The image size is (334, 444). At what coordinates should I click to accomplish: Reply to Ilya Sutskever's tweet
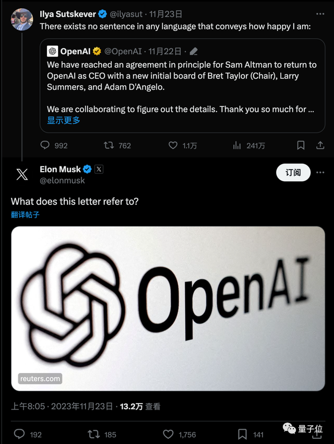pyautogui.click(x=47, y=145)
